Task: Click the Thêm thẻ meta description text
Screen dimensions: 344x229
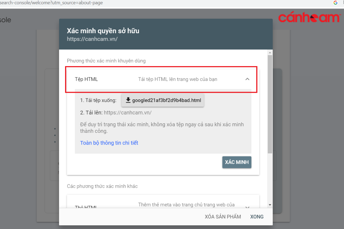Action: [x=186, y=205]
